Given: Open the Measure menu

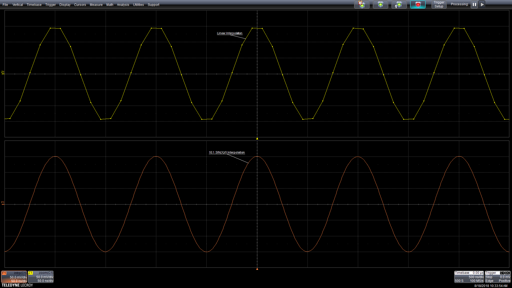Looking at the screenshot, I should tap(96, 5).
